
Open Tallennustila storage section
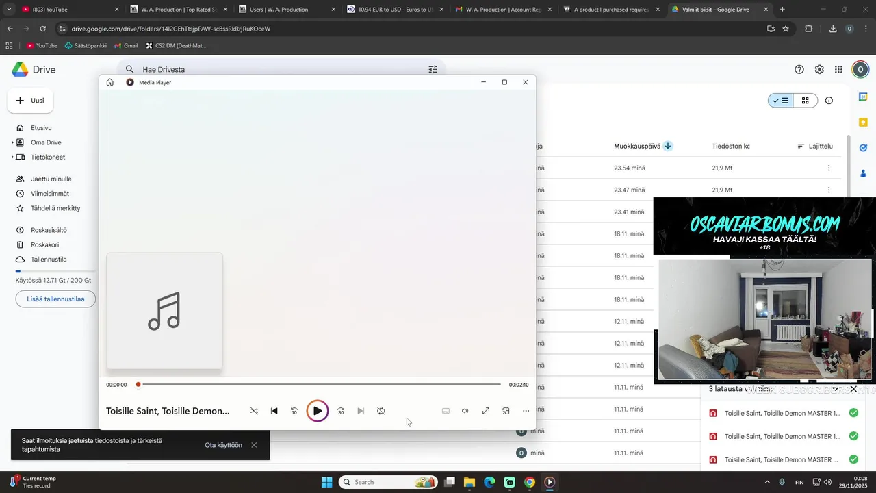[x=49, y=260]
